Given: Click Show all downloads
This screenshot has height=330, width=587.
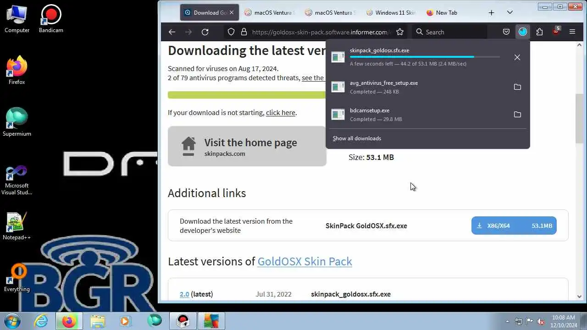Looking at the screenshot, I should click(x=357, y=138).
